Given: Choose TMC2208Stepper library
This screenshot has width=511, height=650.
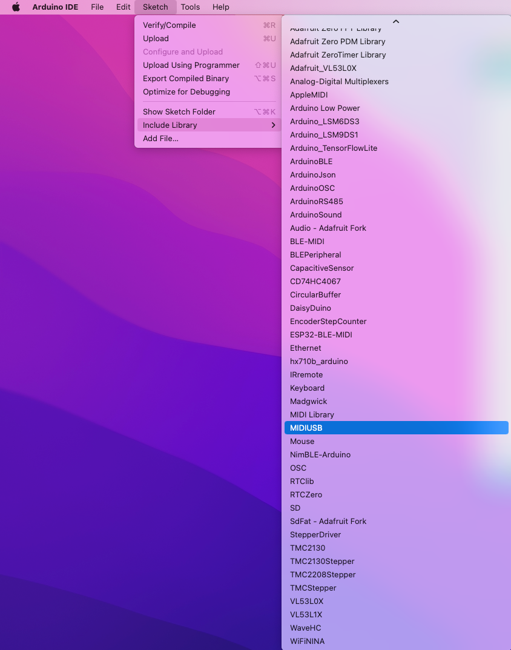Looking at the screenshot, I should [397, 574].
